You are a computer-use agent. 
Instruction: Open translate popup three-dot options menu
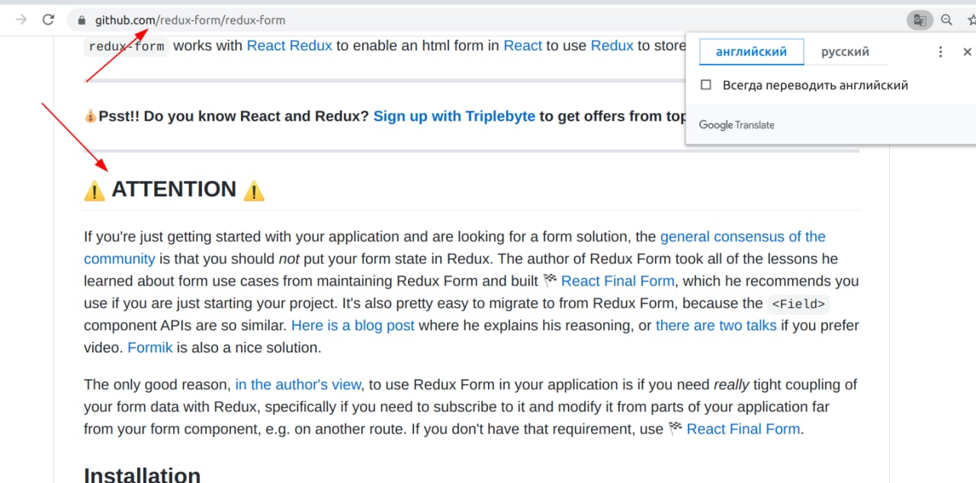coord(940,52)
